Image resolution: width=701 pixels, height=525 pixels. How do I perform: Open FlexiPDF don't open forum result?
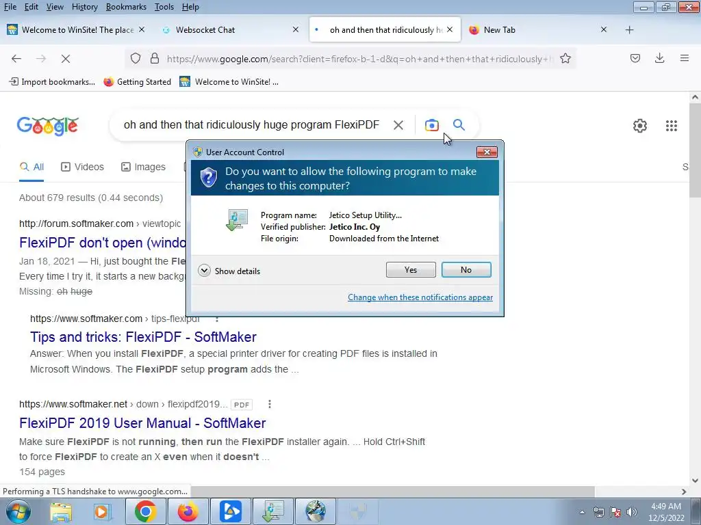pyautogui.click(x=103, y=243)
